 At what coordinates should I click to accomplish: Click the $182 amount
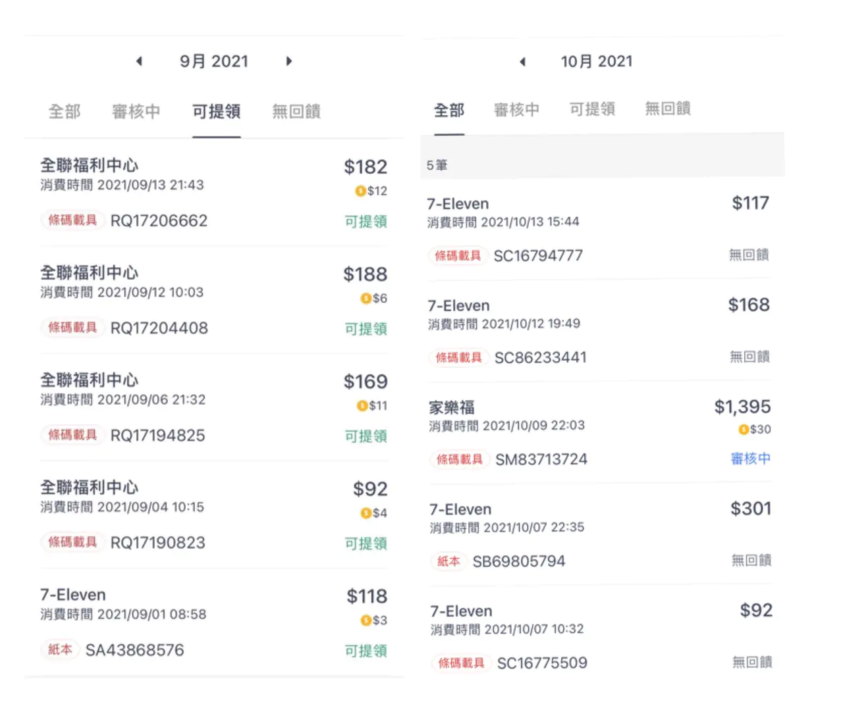click(x=366, y=167)
